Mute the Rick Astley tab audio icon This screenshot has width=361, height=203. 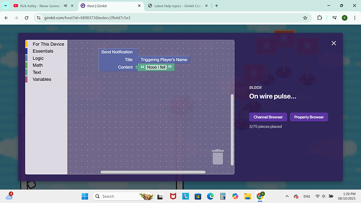click(x=65, y=6)
